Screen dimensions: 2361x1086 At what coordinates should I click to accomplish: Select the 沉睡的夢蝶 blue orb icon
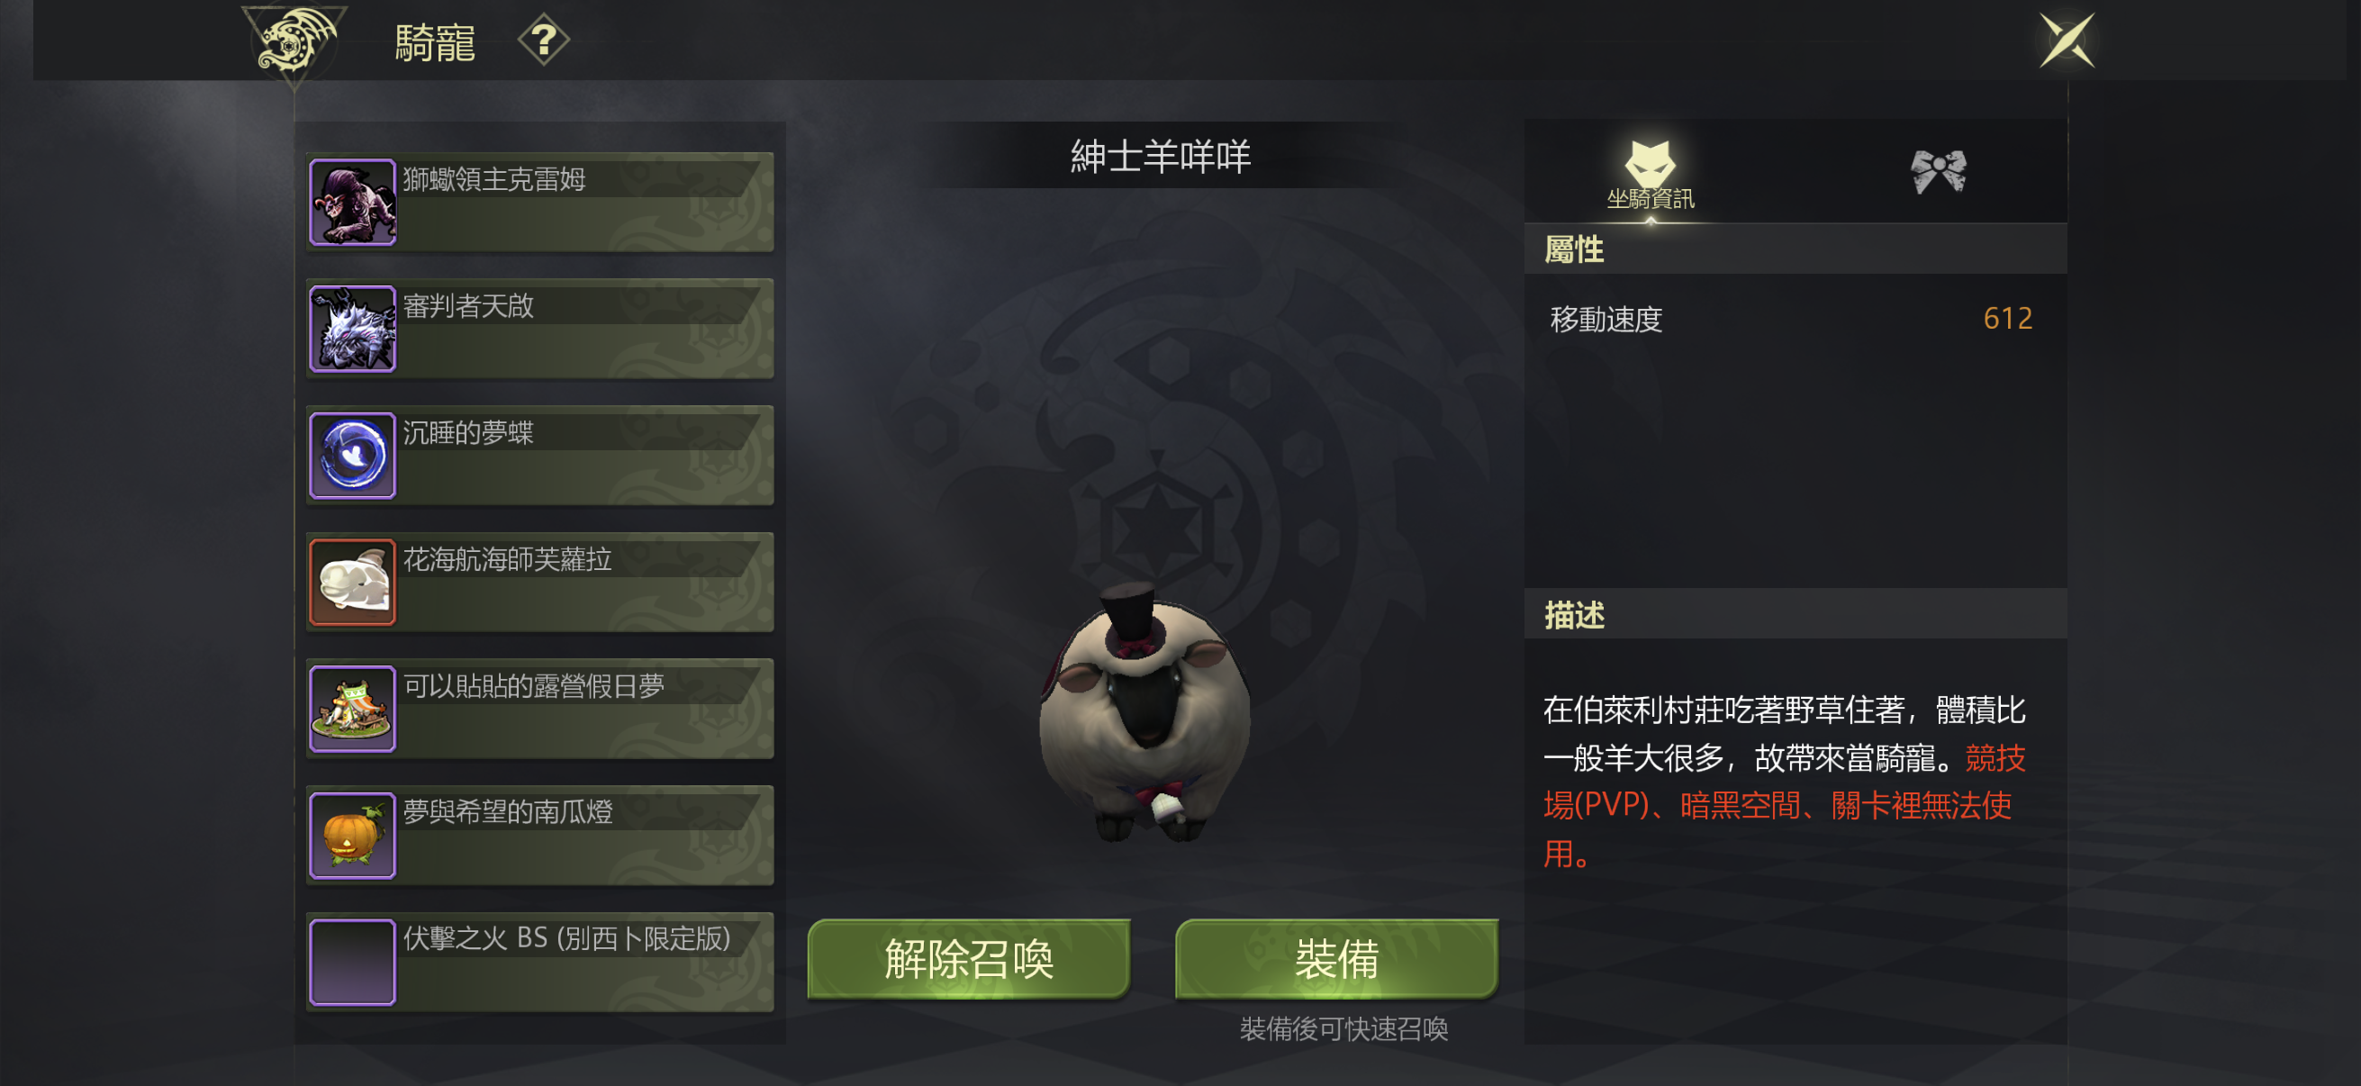click(353, 456)
